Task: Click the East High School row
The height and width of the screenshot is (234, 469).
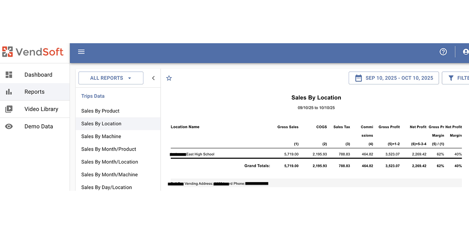Action: pos(200,154)
